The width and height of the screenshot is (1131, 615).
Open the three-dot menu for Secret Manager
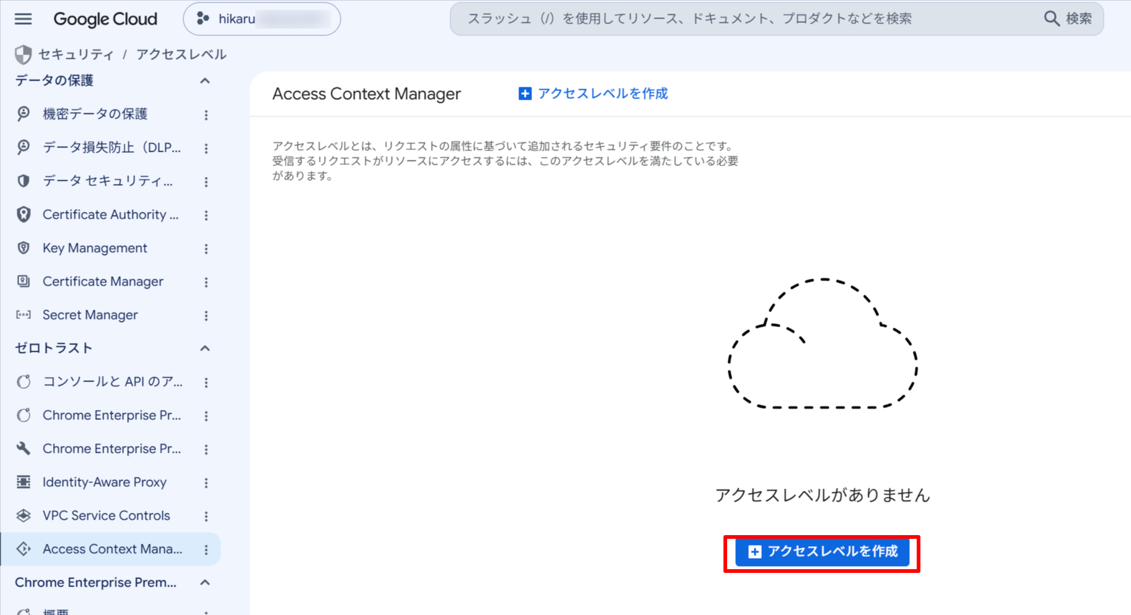click(206, 315)
